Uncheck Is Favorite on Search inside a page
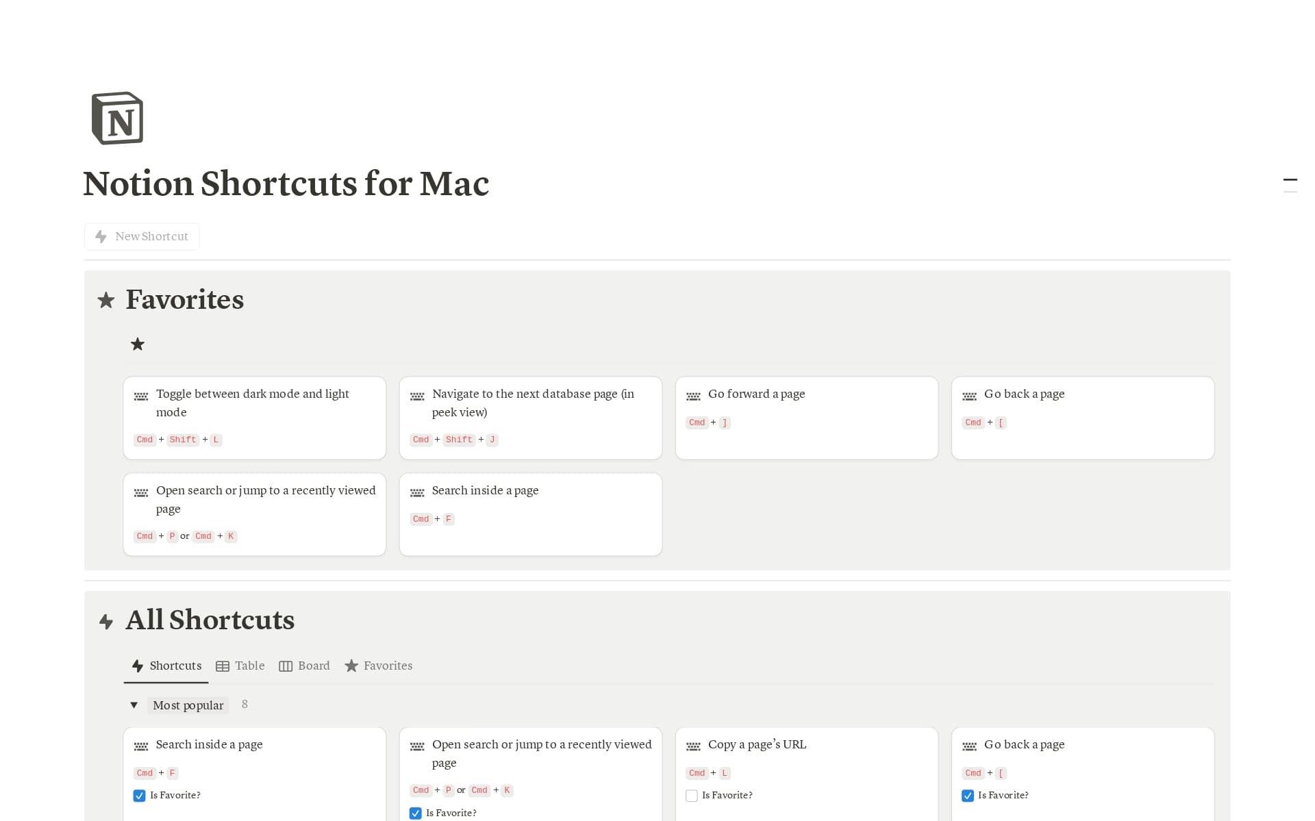This screenshot has width=1315, height=821. tap(139, 796)
